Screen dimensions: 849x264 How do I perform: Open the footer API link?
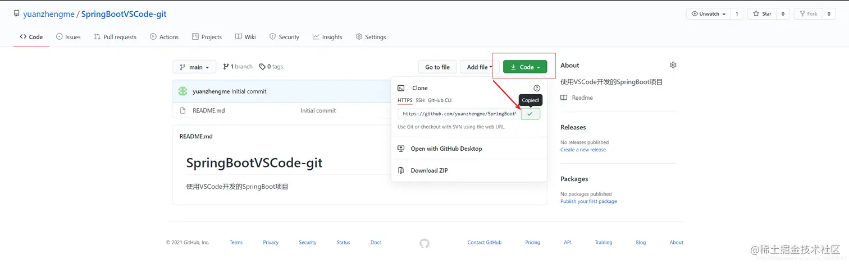click(x=567, y=243)
